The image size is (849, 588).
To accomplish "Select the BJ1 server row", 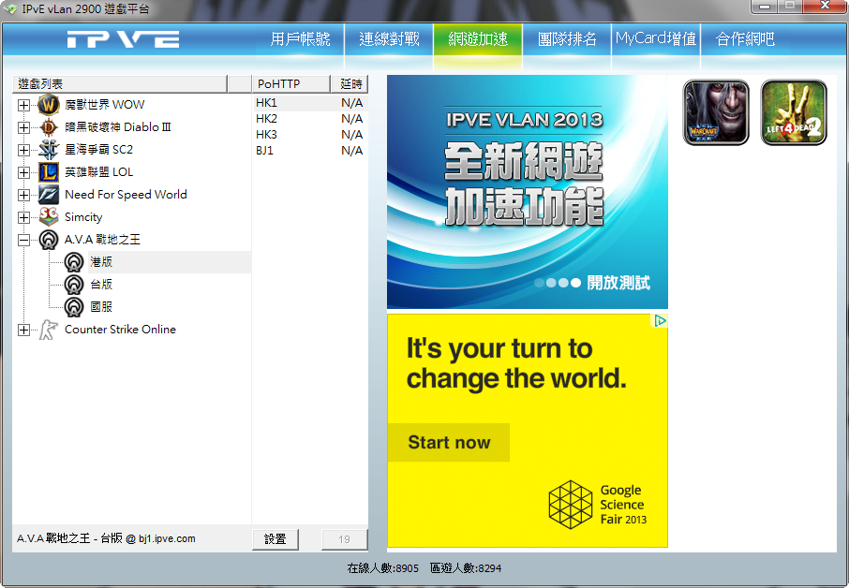I will 310,151.
